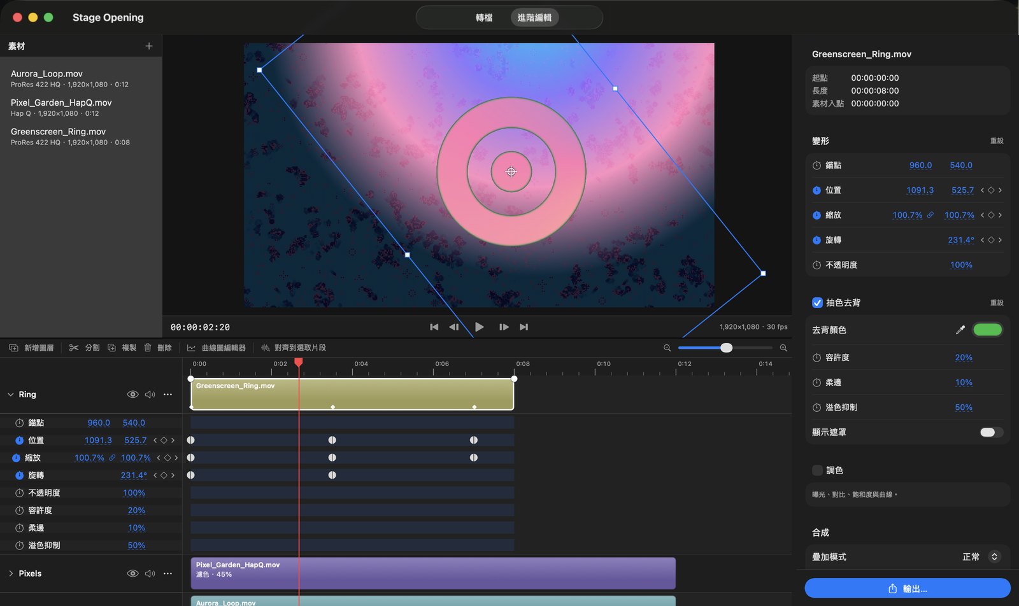The height and width of the screenshot is (606, 1019).
Task: Click the 輸出 export button
Action: point(908,589)
